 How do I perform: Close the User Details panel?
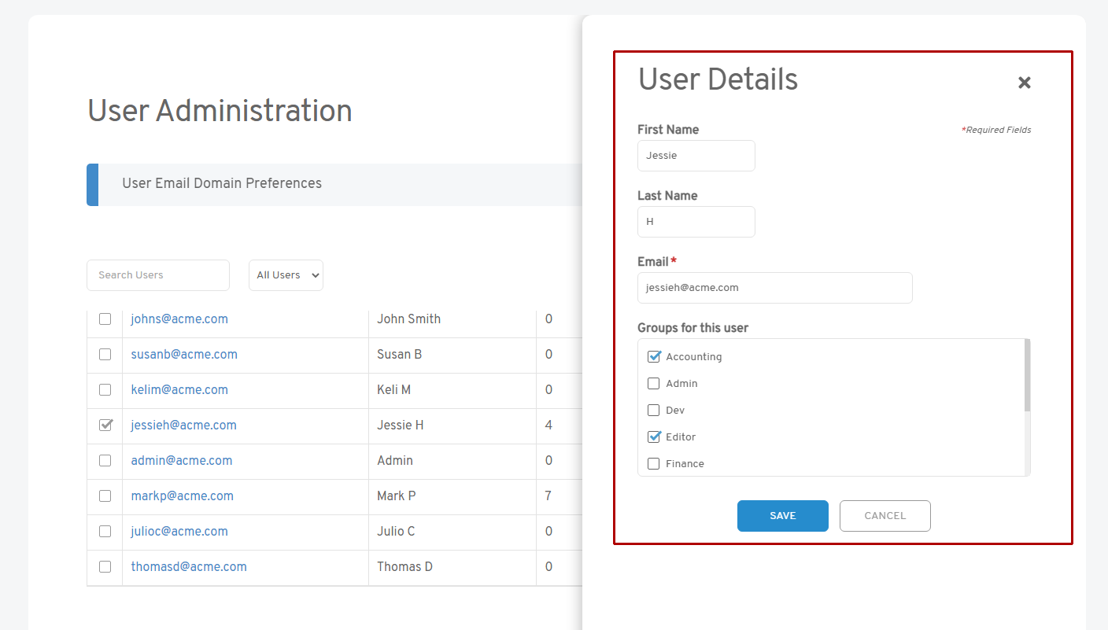(1024, 83)
